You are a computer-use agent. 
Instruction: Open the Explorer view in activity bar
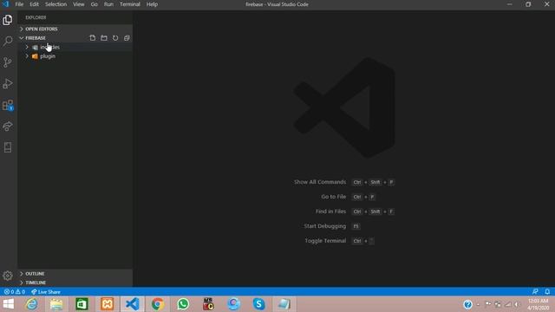(x=8, y=20)
